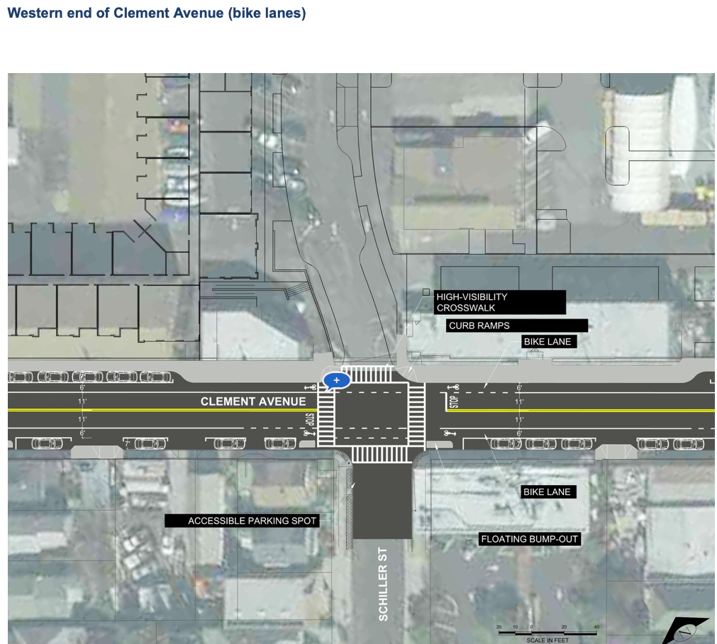Select the HIGH-VISIBILITY CROSSWALK label
Screen dimensions: 717x644
(500, 302)
